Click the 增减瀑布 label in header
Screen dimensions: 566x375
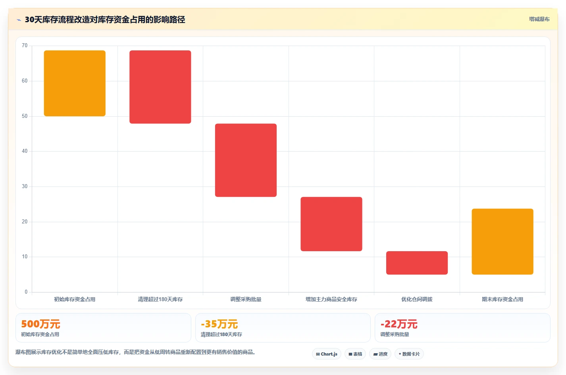click(x=539, y=19)
